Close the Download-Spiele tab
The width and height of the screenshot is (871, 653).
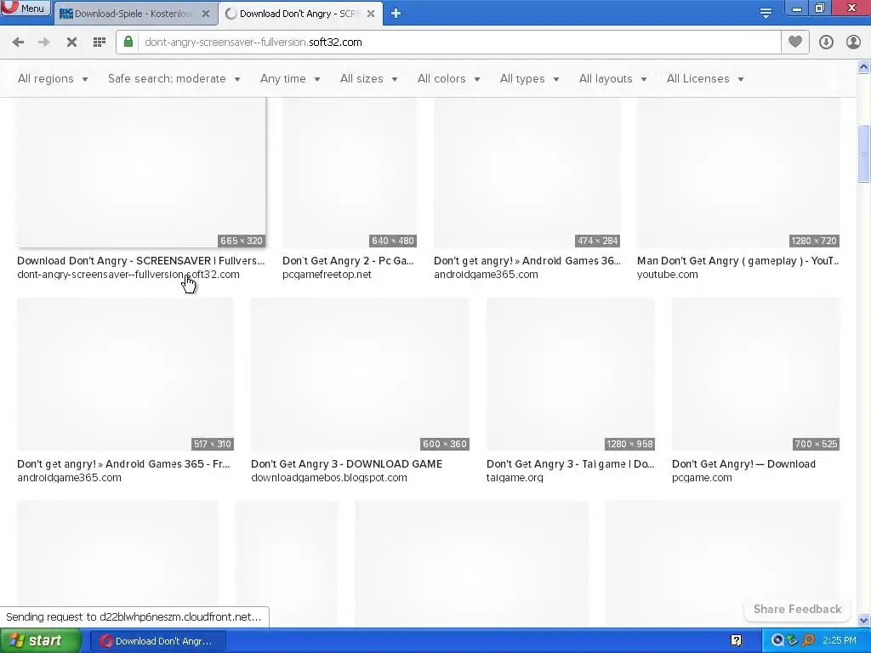click(206, 14)
